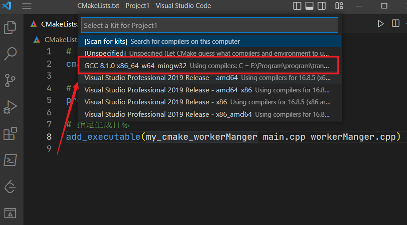
Task: Open the CMake view icon in the activity bar
Action: [x=10, y=214]
